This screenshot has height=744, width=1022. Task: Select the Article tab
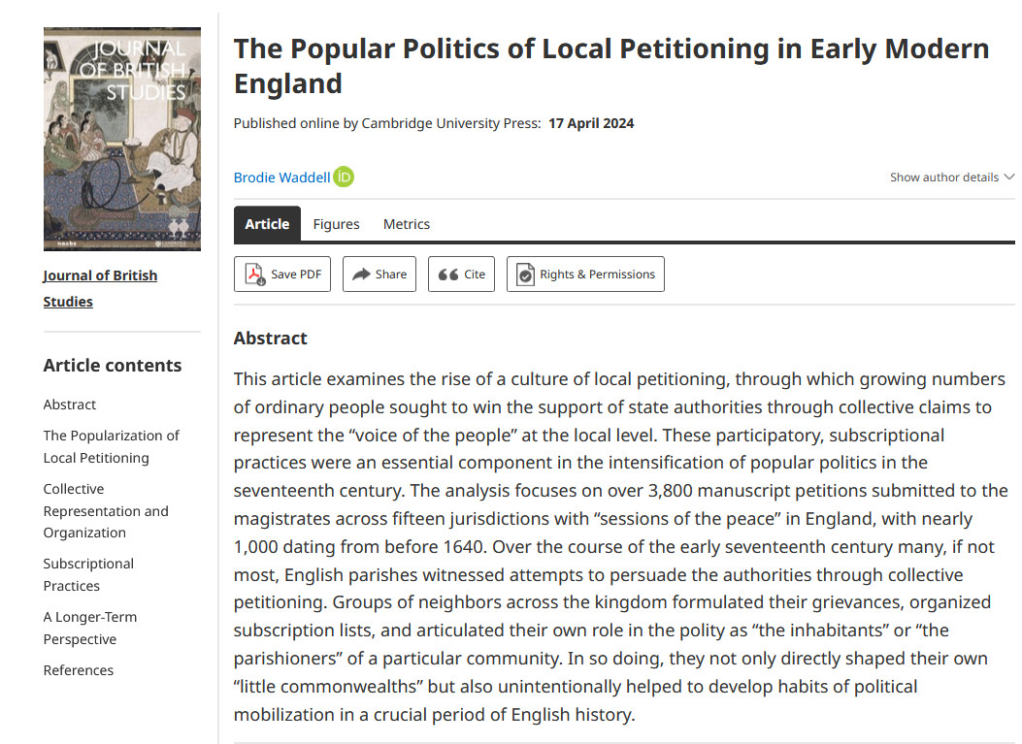[267, 224]
